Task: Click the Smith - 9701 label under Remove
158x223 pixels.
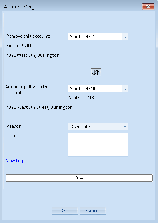Action: click(19, 46)
